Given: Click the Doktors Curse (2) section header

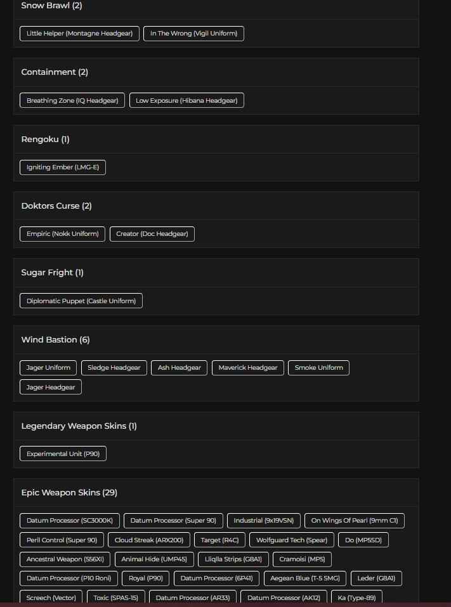Looking at the screenshot, I should [56, 206].
